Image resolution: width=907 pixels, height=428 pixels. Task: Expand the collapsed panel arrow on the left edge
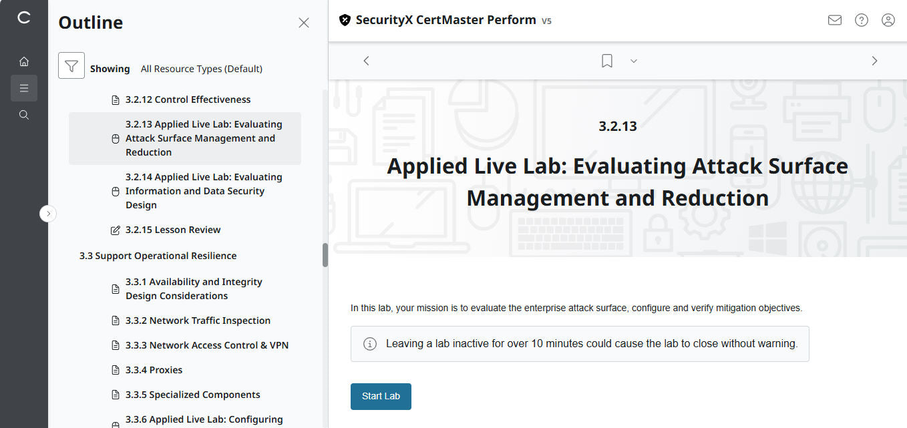tap(47, 213)
